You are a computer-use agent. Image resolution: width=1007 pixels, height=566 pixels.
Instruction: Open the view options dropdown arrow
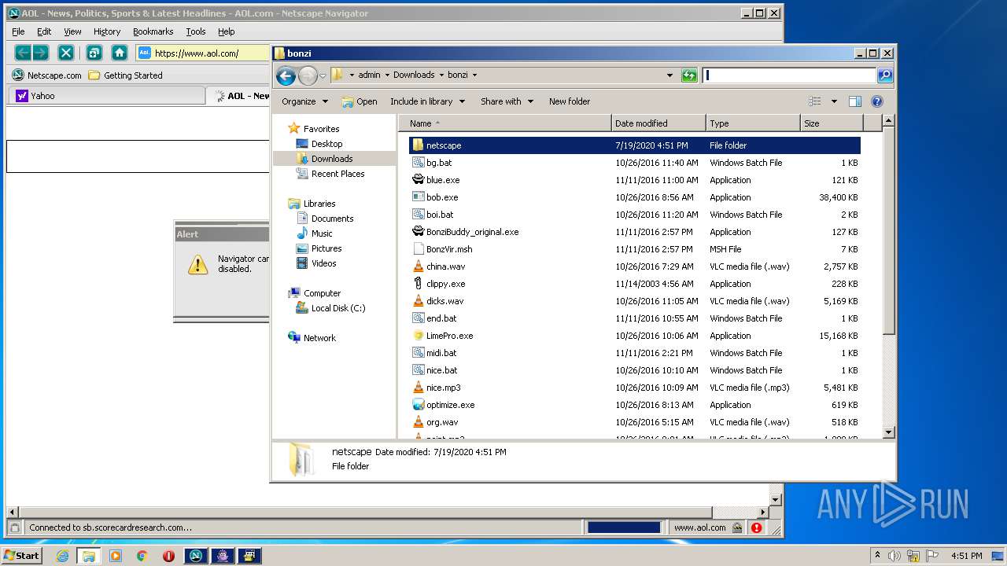coord(834,101)
